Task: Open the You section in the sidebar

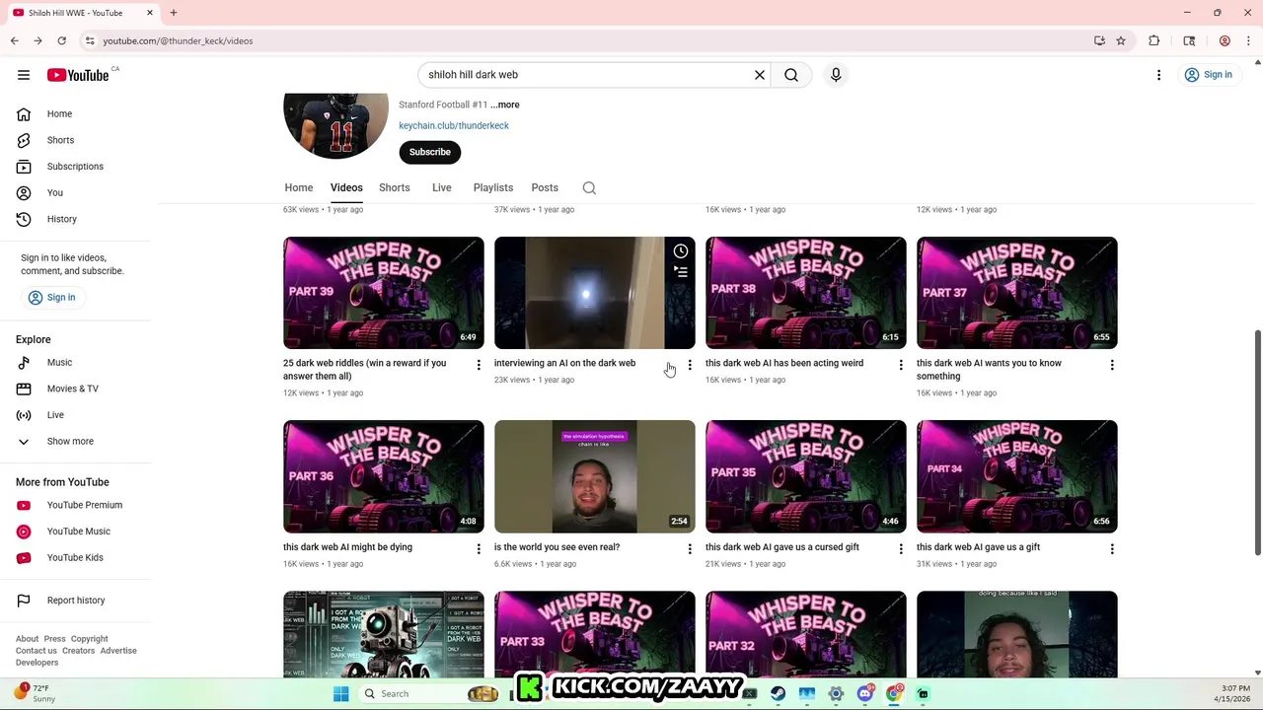Action: (x=54, y=193)
